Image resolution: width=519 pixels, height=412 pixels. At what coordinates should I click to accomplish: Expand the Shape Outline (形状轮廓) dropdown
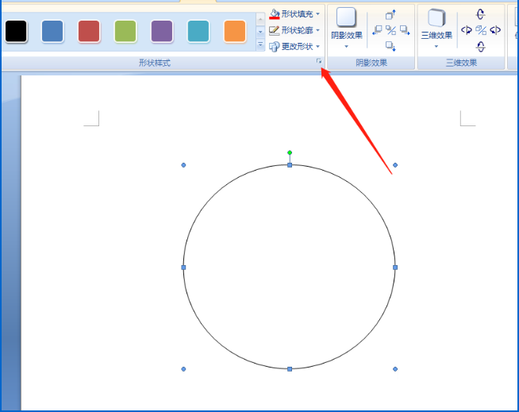[x=318, y=30]
